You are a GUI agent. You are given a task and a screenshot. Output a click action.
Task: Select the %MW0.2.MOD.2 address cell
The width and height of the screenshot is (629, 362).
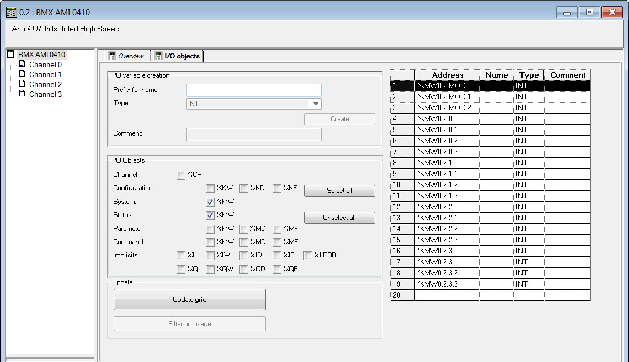coord(447,108)
